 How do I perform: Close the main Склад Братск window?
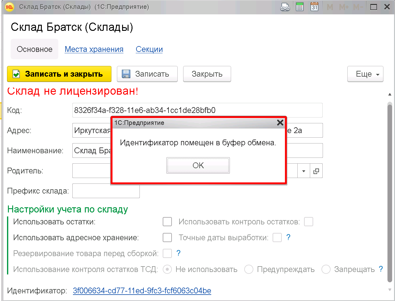tap(387, 7)
